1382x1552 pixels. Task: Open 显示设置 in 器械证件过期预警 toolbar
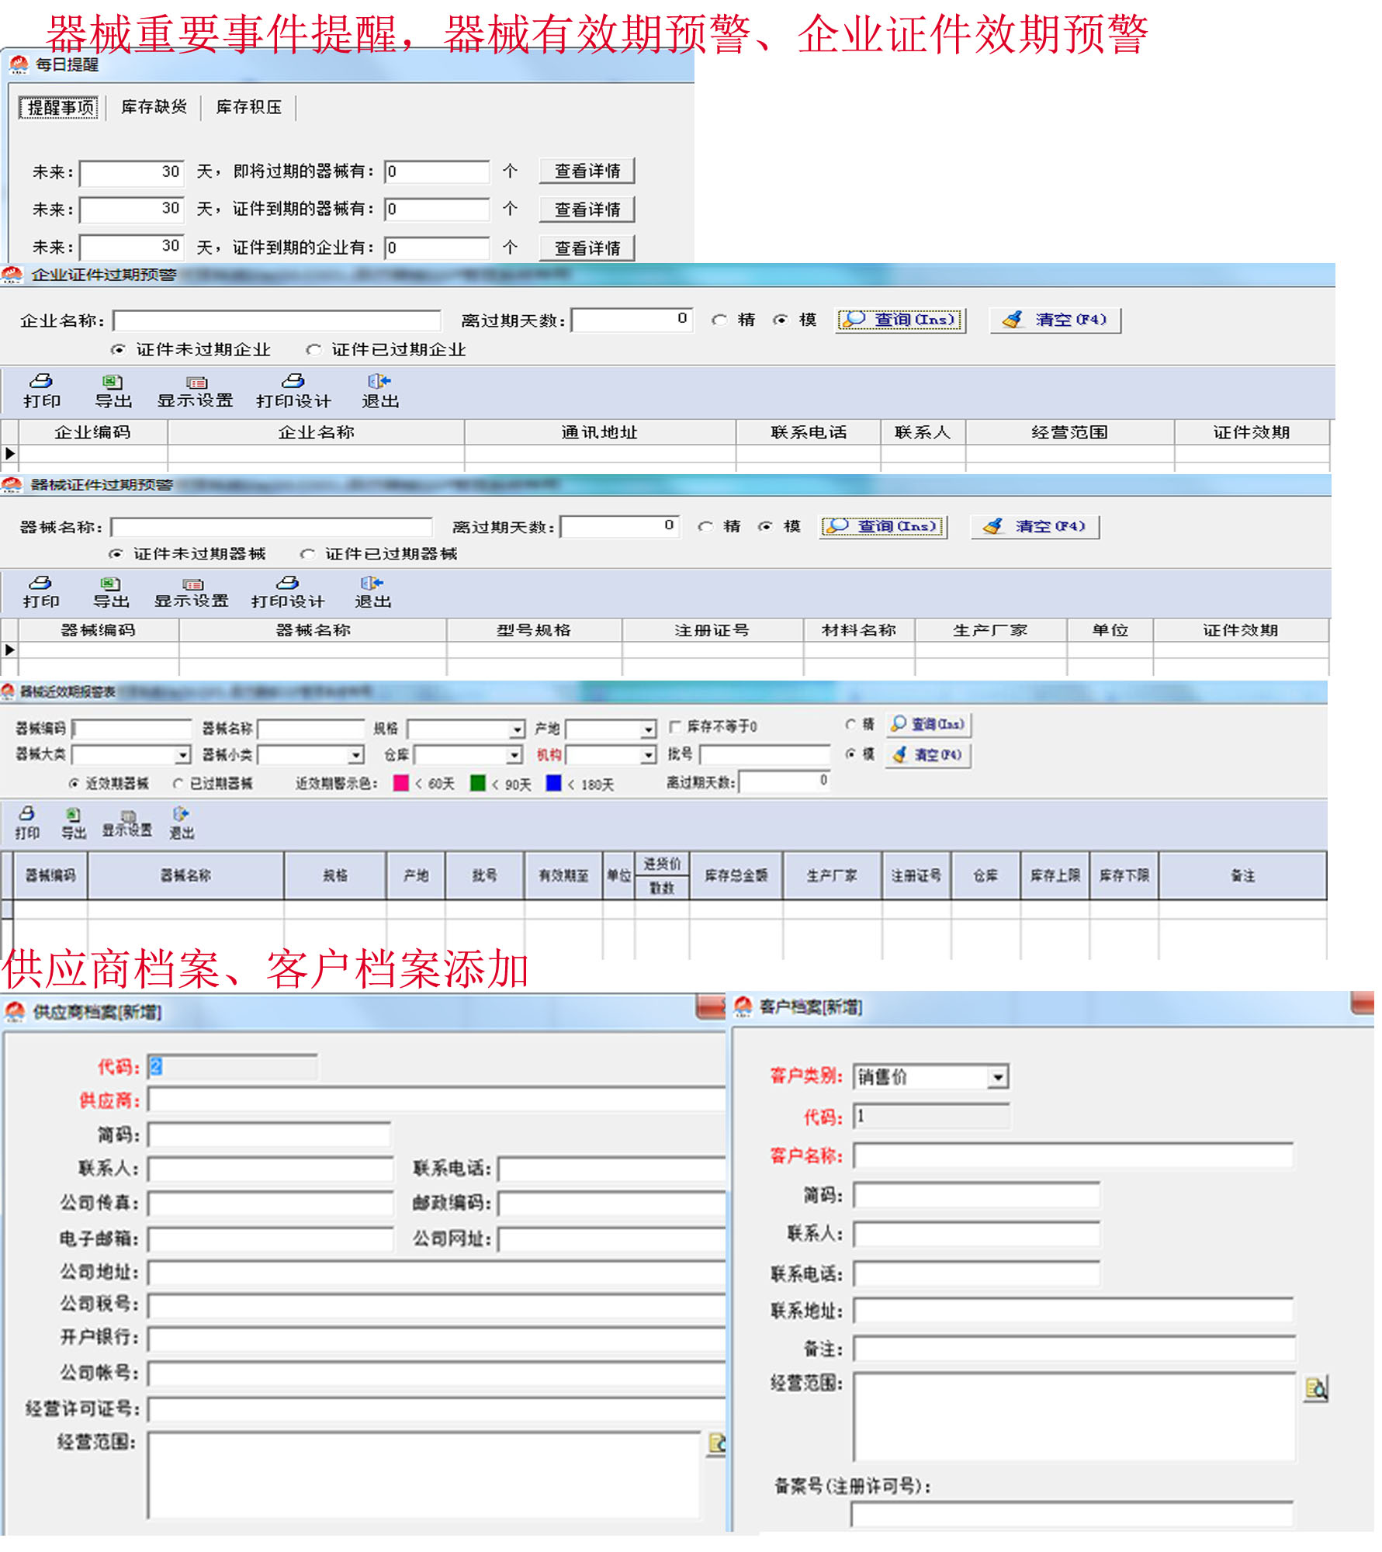[x=192, y=592]
